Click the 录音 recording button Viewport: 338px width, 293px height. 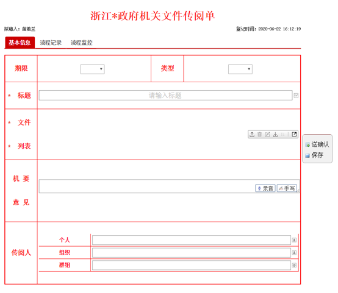[265, 188]
